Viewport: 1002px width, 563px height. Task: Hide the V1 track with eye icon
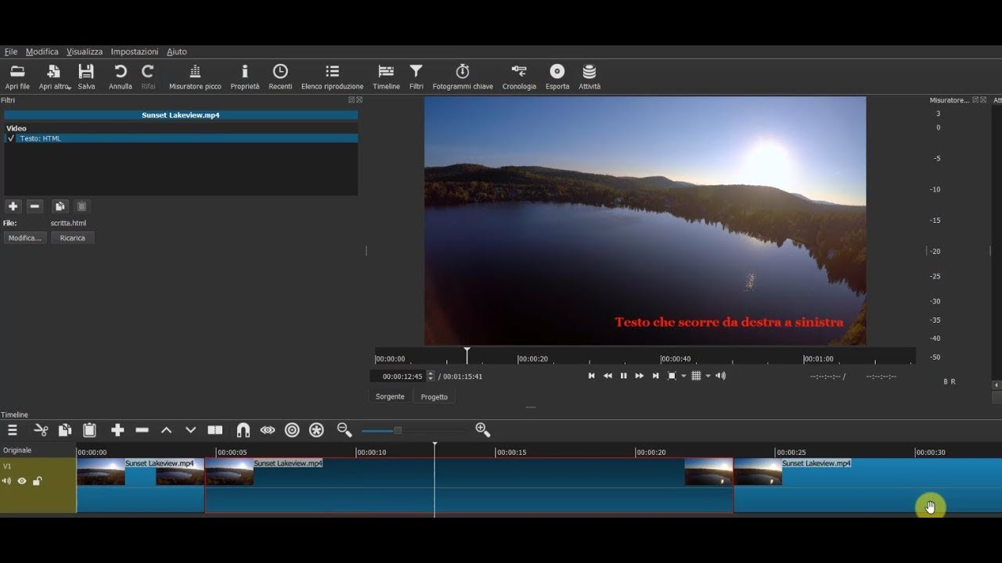click(x=22, y=481)
